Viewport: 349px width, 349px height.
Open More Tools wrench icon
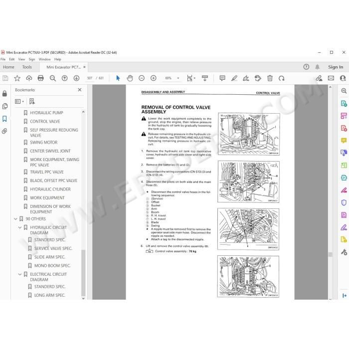pos(344,252)
